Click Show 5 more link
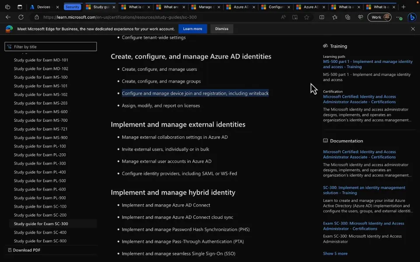This screenshot has height=262, width=420. (x=335, y=253)
